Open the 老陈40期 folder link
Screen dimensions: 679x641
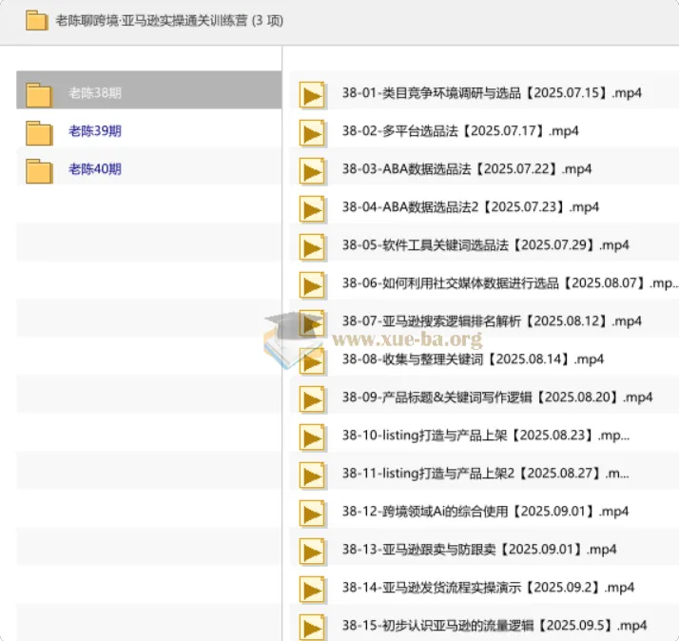pos(95,169)
